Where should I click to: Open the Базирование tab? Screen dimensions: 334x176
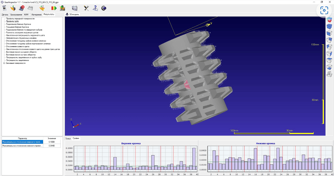coord(16,15)
